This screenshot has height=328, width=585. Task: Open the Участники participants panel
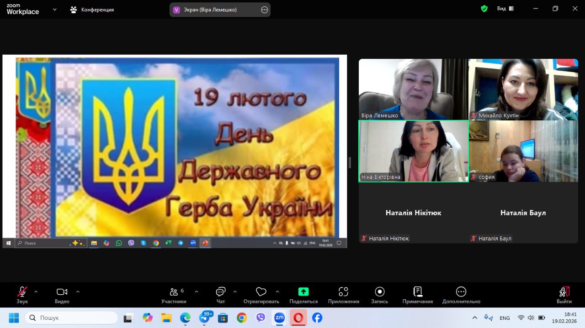pyautogui.click(x=174, y=292)
